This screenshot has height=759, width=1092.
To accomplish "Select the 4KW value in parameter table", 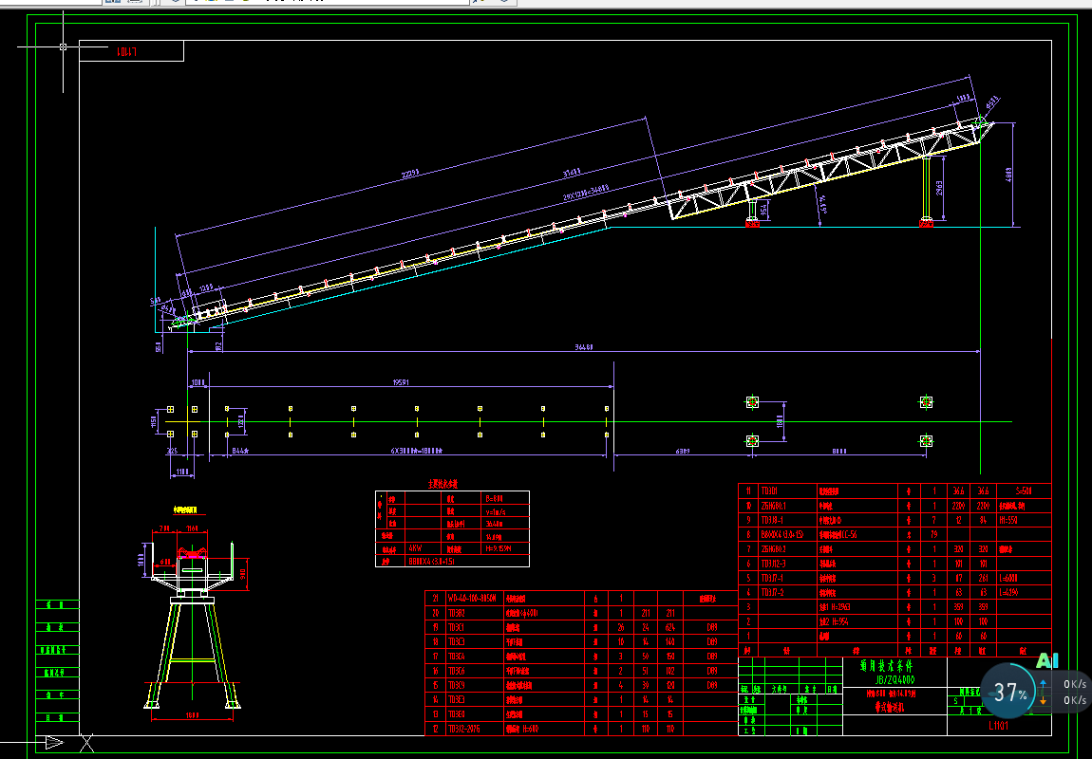I will 415,547.
